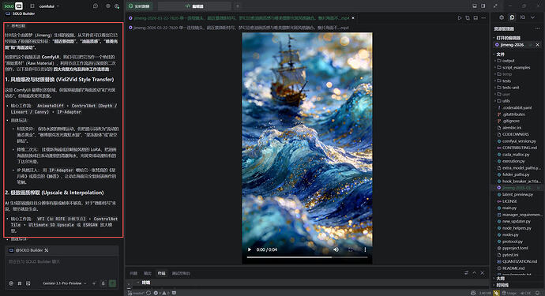Run file with play triangle icon

[460, 17]
